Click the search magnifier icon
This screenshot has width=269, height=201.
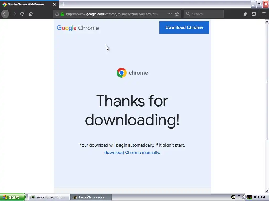(x=188, y=14)
